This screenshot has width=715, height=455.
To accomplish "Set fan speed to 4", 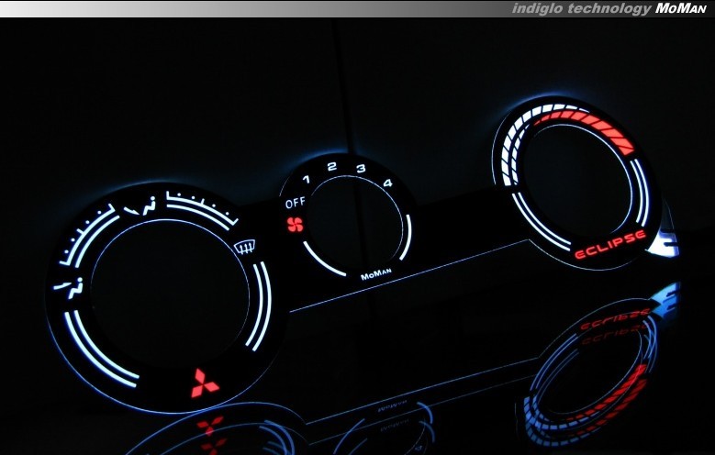I will tap(387, 183).
